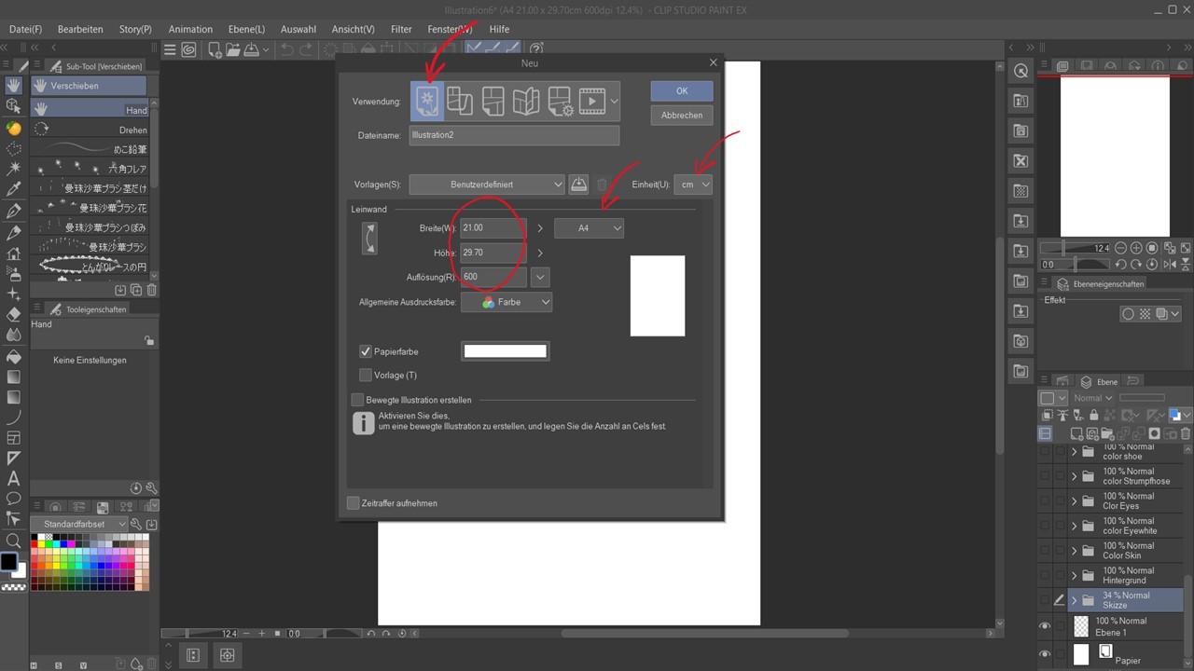Select the Operation object cube tool

click(x=13, y=106)
